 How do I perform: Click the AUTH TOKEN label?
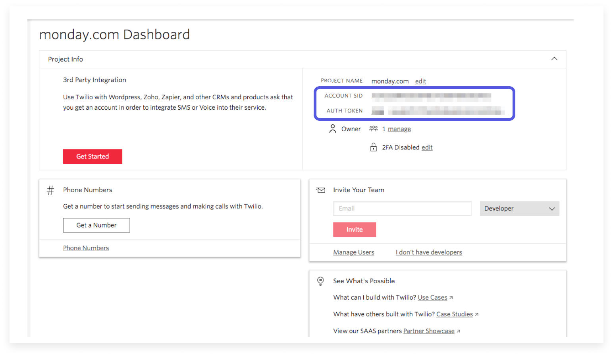click(345, 111)
